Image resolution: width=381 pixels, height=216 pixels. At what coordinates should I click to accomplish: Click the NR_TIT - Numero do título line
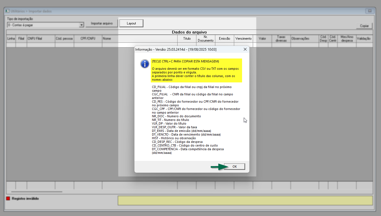pyautogui.click(x=170, y=120)
